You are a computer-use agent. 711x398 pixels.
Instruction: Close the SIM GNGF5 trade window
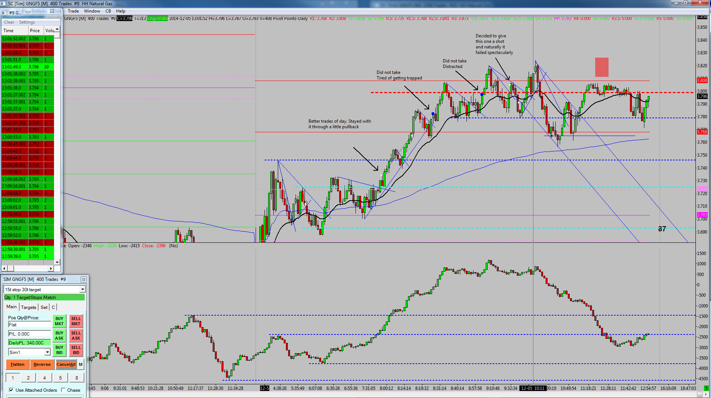pyautogui.click(x=84, y=279)
